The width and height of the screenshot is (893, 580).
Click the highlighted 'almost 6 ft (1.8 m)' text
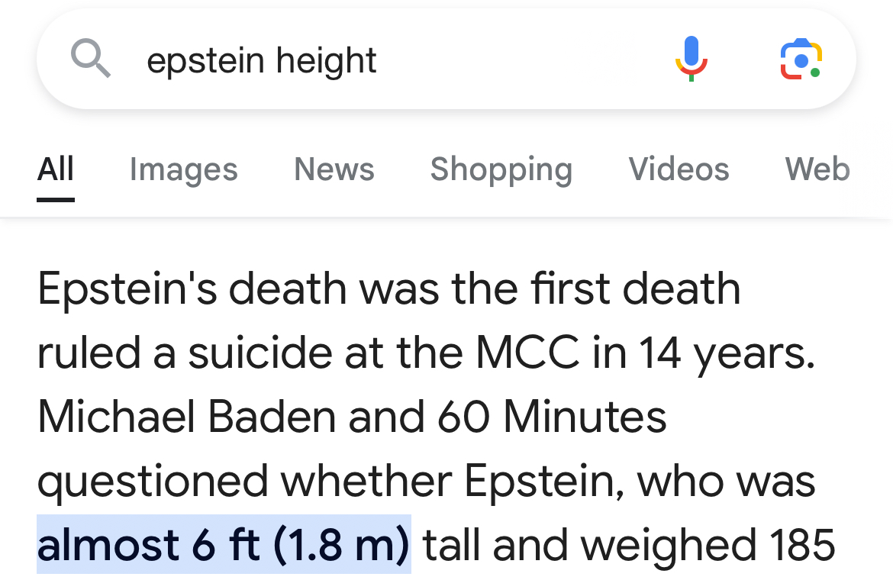[224, 544]
